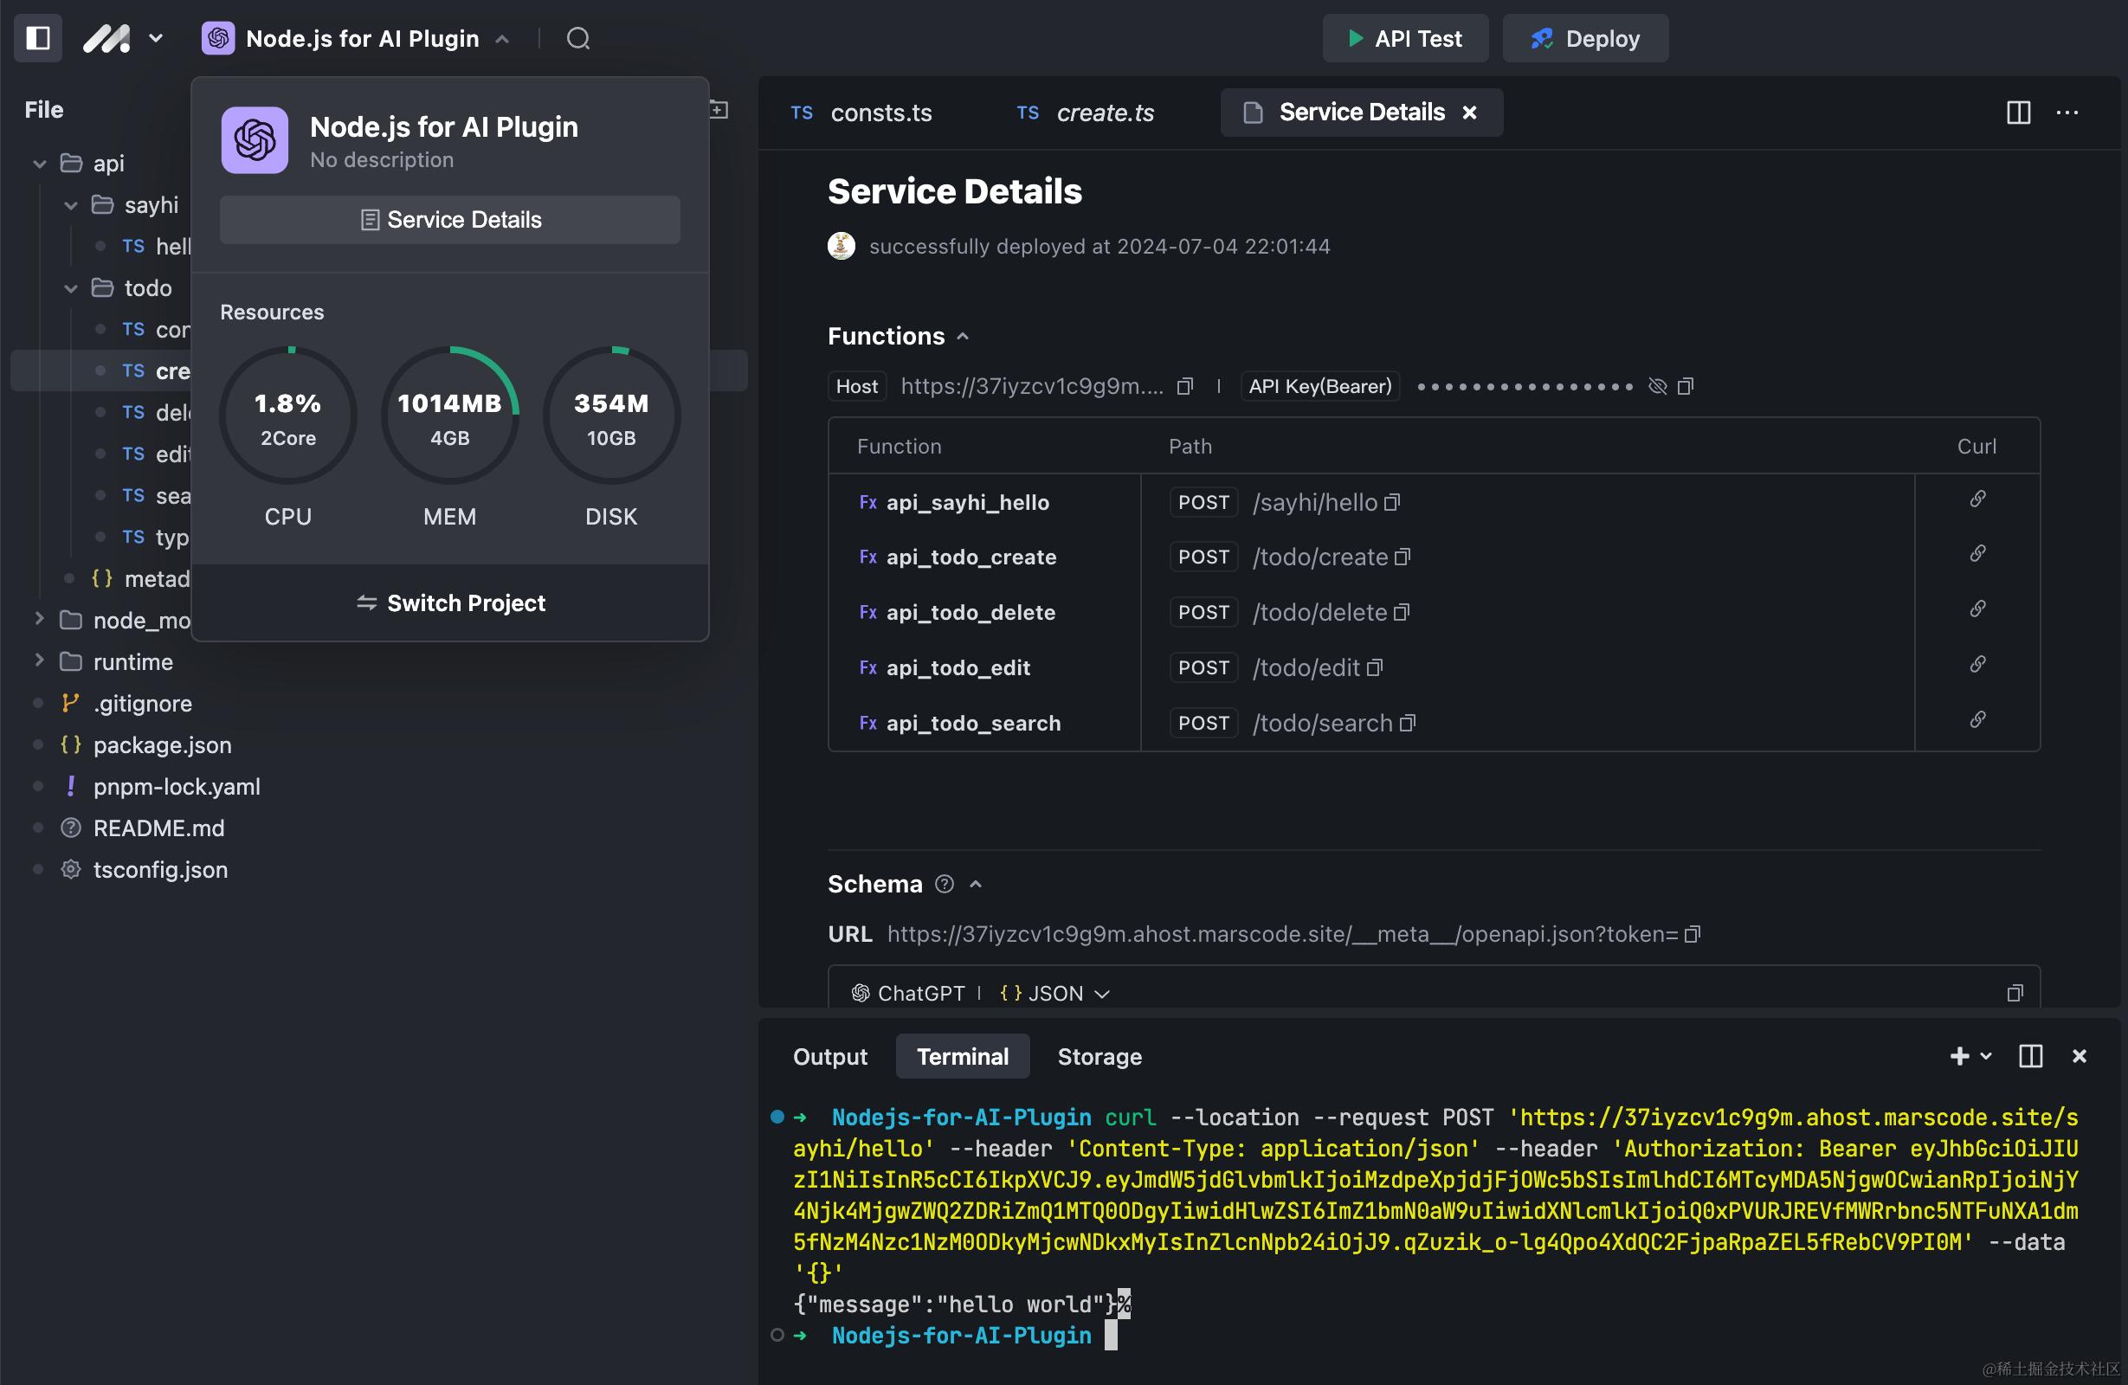
Task: Split the editor with split-view icon
Action: click(x=2018, y=113)
